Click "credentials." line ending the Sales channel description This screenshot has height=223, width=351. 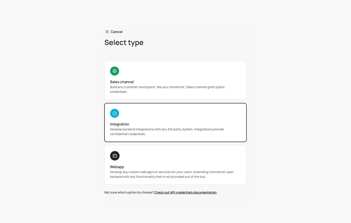click(x=119, y=92)
